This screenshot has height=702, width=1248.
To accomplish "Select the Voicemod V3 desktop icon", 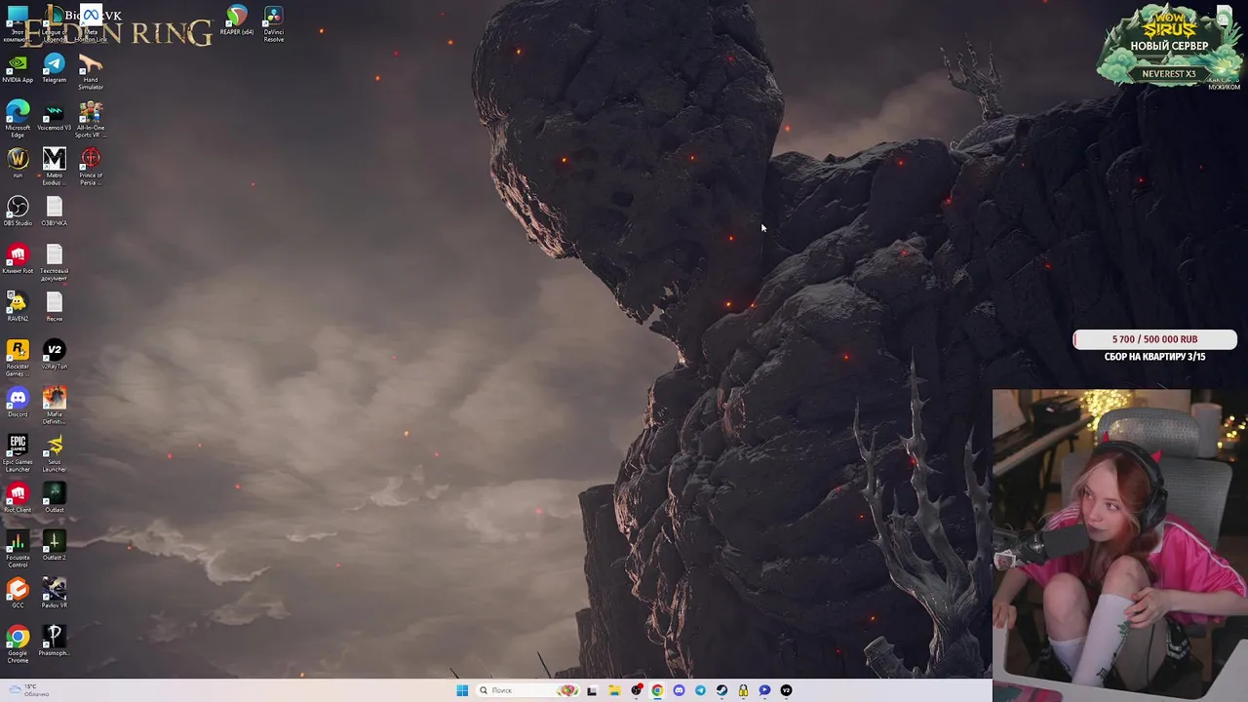I will (55, 116).
